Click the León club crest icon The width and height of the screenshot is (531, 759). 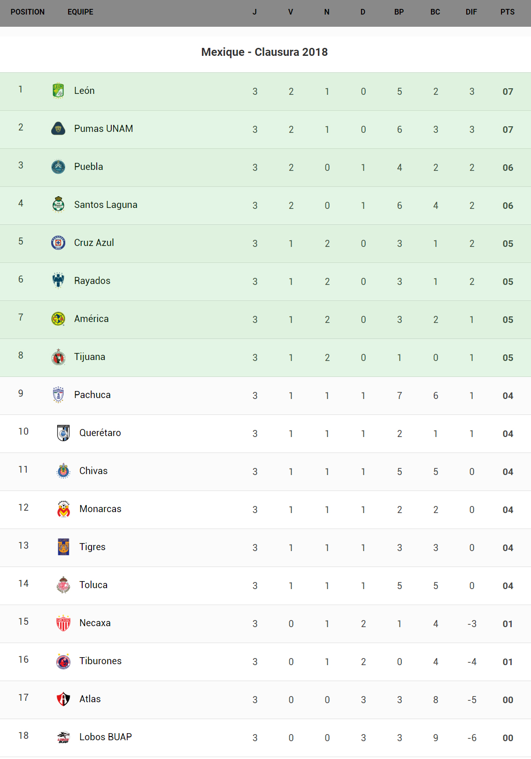[58, 91]
